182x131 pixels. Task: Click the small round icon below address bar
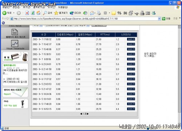point(3,23)
